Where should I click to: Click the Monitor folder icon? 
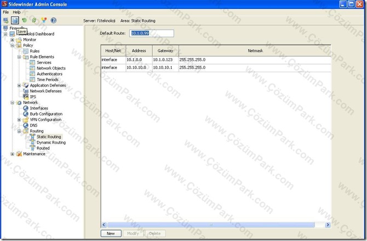tap(19, 40)
